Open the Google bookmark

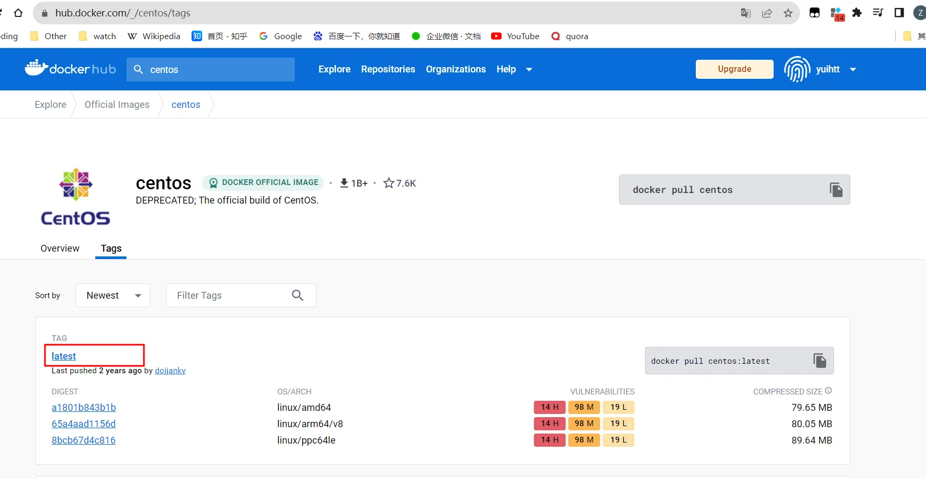coord(280,36)
